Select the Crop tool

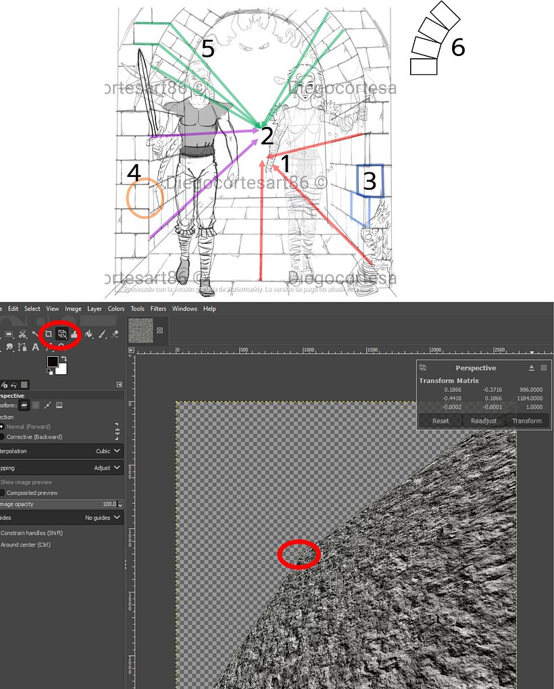click(49, 334)
